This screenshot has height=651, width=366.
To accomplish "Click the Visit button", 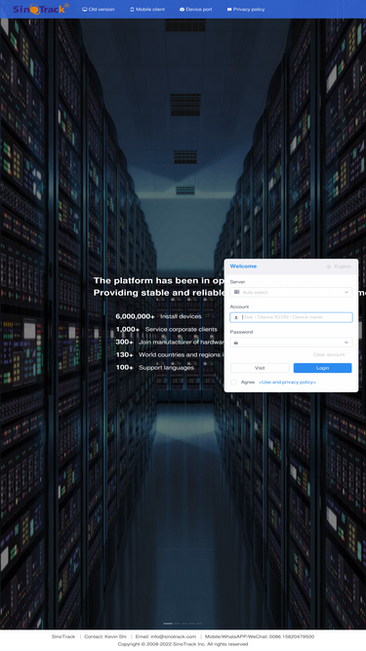I will (260, 368).
